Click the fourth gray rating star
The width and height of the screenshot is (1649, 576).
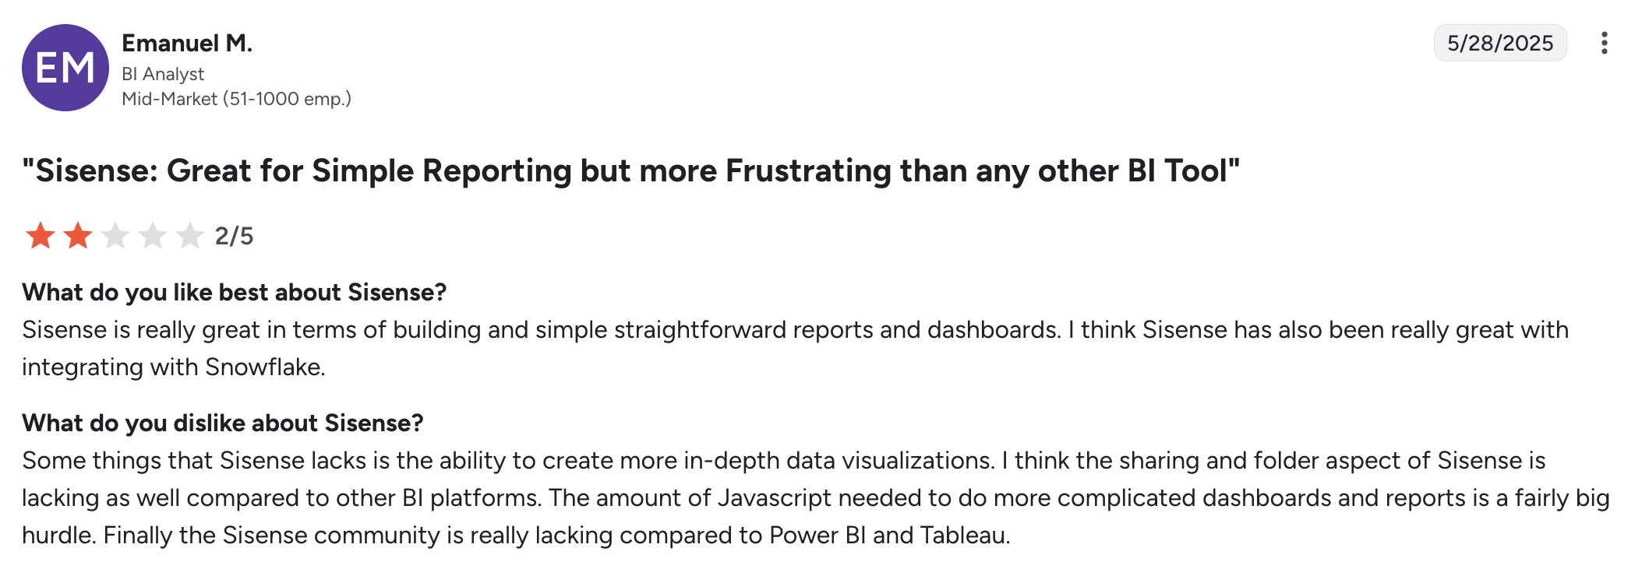coord(153,235)
